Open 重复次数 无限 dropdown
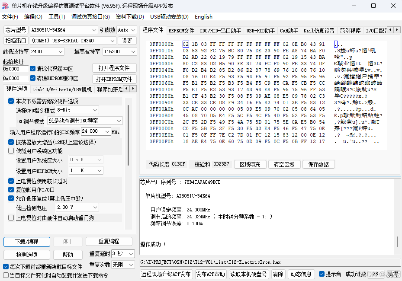This screenshot has width=402, height=281. (123, 265)
